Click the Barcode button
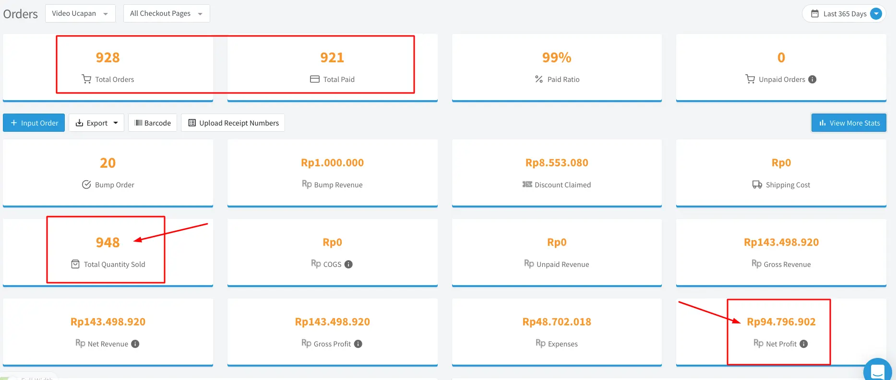896x380 pixels. [x=153, y=123]
